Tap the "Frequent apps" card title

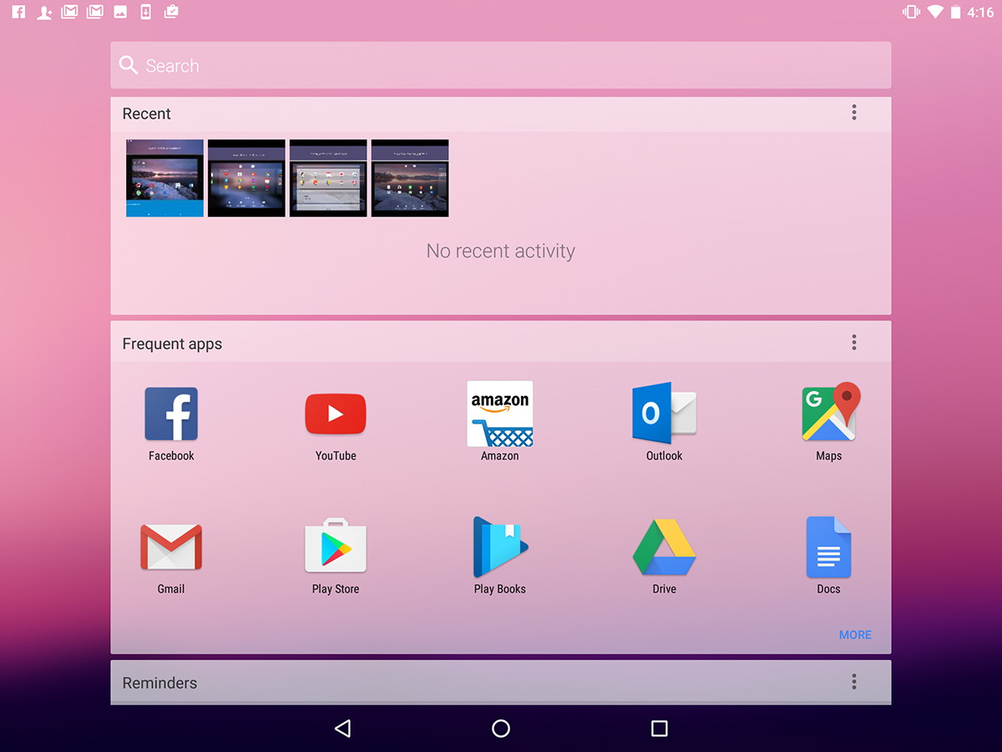pyautogui.click(x=172, y=343)
